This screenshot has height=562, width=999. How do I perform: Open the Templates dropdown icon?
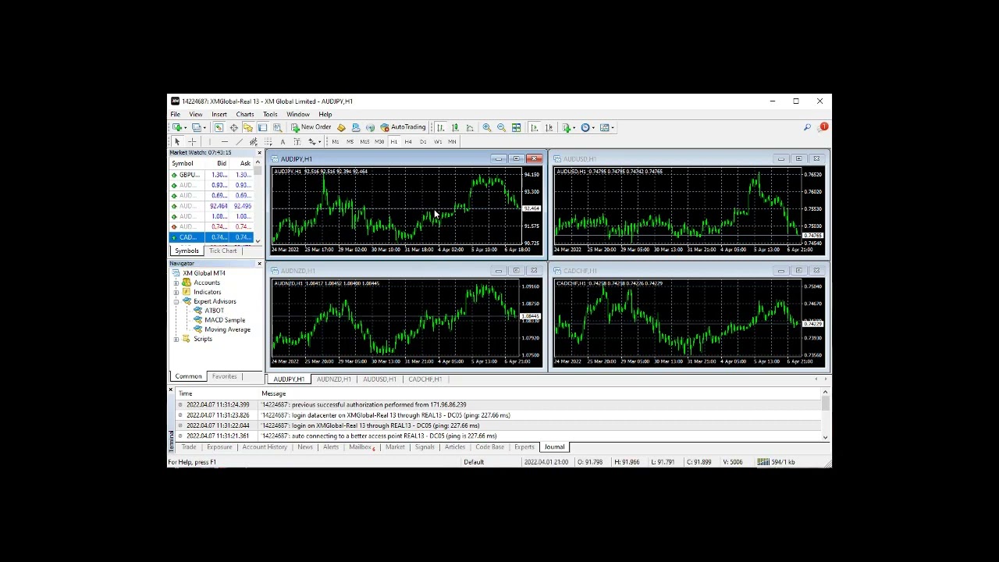[x=608, y=127]
